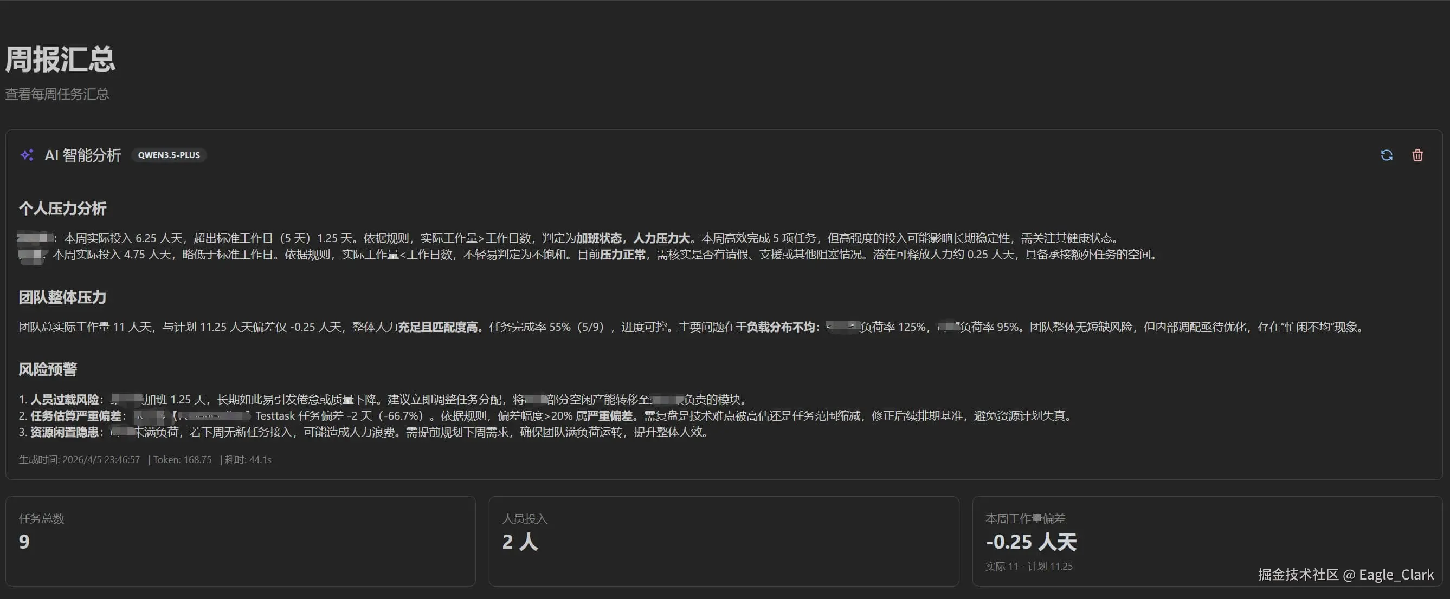Select the 团队整体压力 section heading
This screenshot has height=599, width=1450.
tap(62, 297)
